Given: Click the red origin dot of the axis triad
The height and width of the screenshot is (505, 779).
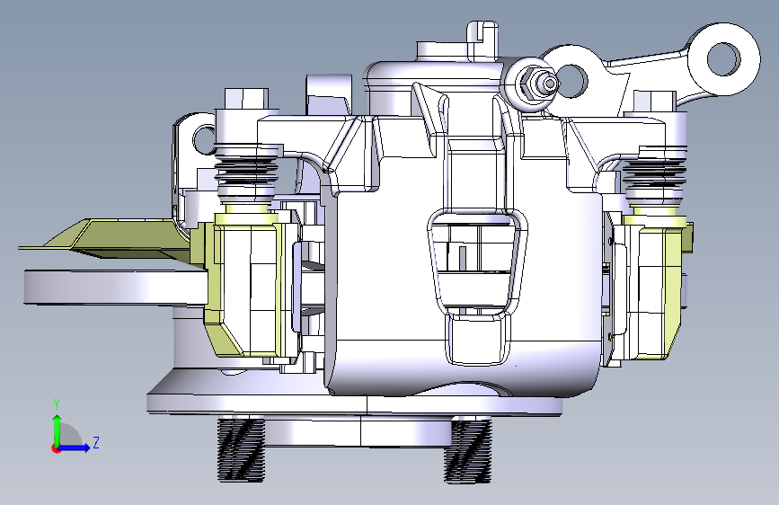Looking at the screenshot, I should tap(55, 448).
